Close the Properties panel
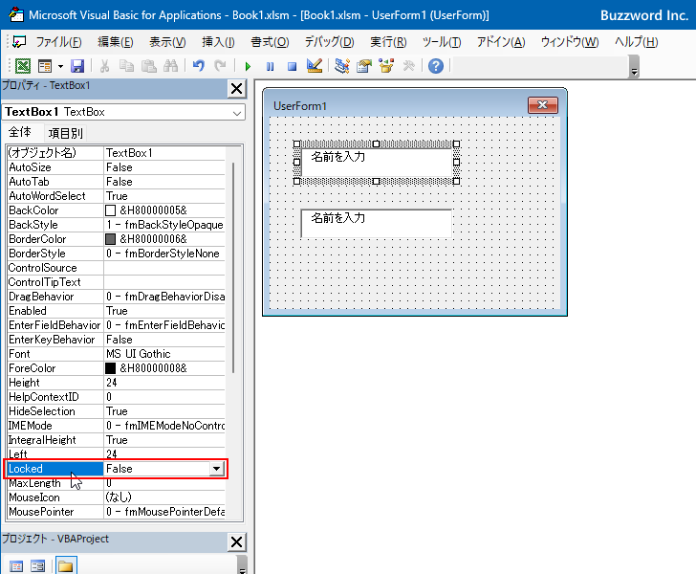Viewport: 696px width, 574px height. coord(236,88)
